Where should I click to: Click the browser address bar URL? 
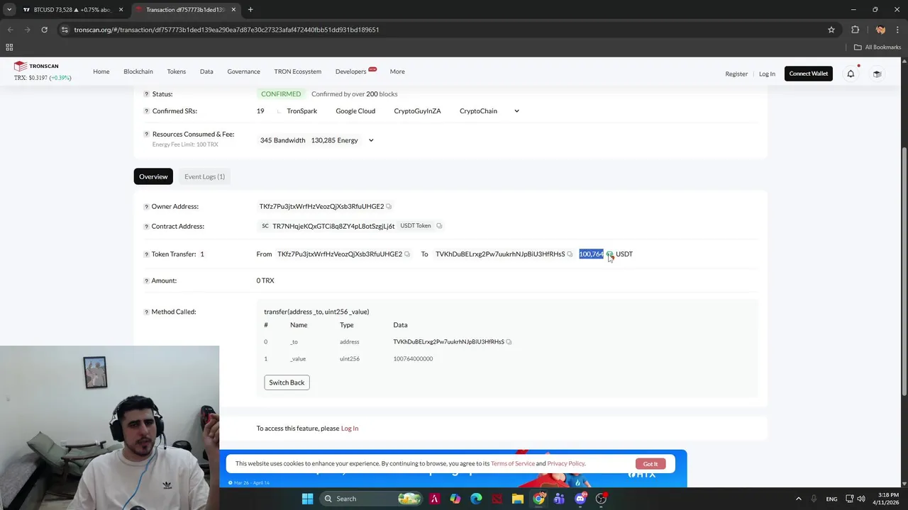pyautogui.click(x=227, y=30)
